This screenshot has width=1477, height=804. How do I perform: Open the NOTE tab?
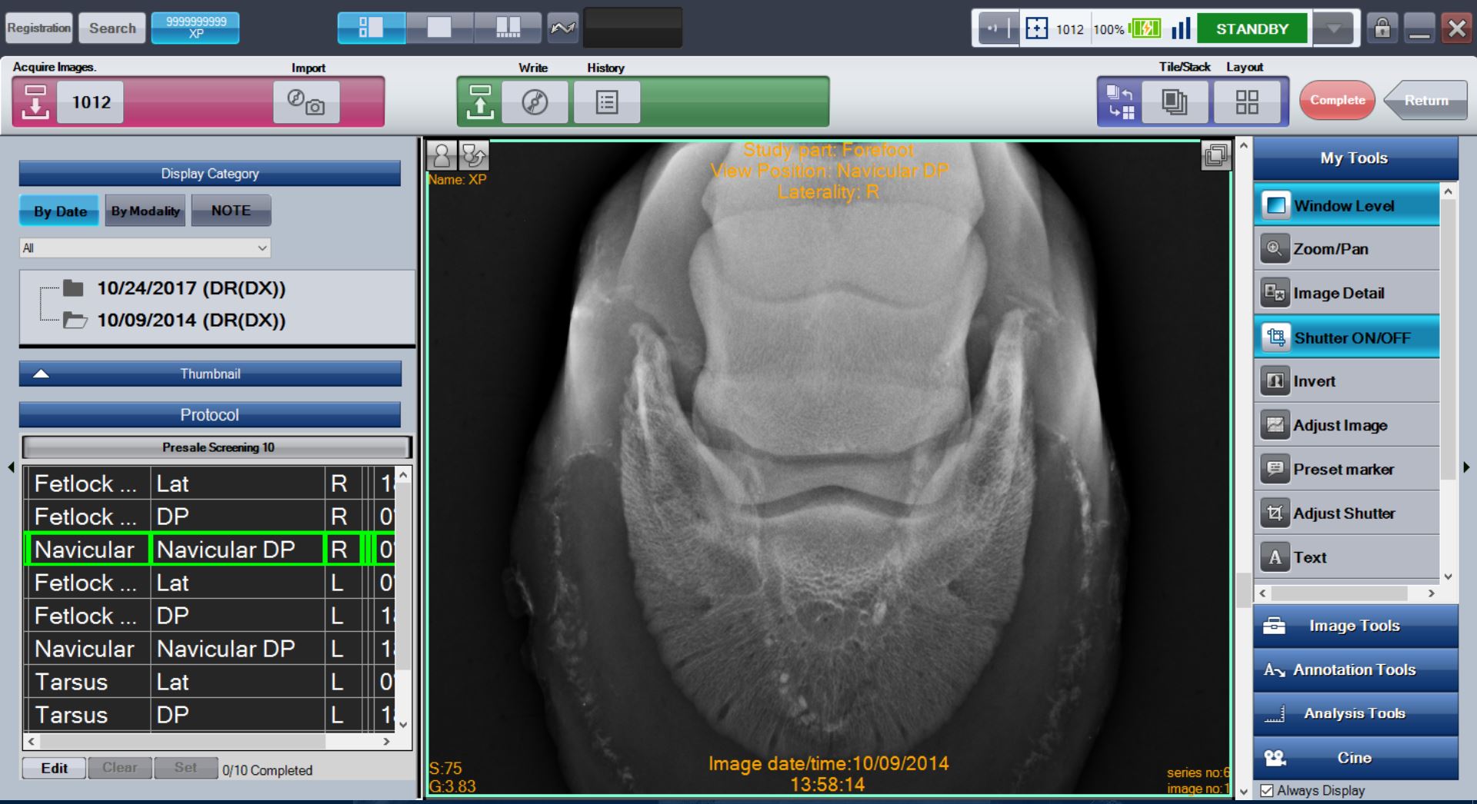coord(231,211)
